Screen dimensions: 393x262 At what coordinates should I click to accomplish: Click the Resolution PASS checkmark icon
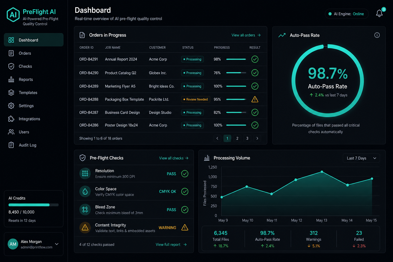click(185, 174)
